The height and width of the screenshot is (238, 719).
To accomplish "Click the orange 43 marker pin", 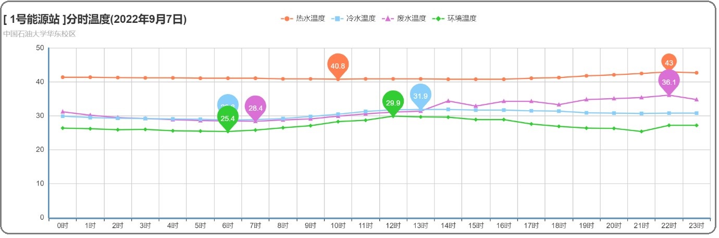I will click(x=669, y=62).
